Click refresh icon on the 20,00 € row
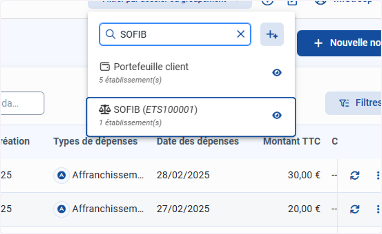Screen dimensions: 382x234 point(355,209)
